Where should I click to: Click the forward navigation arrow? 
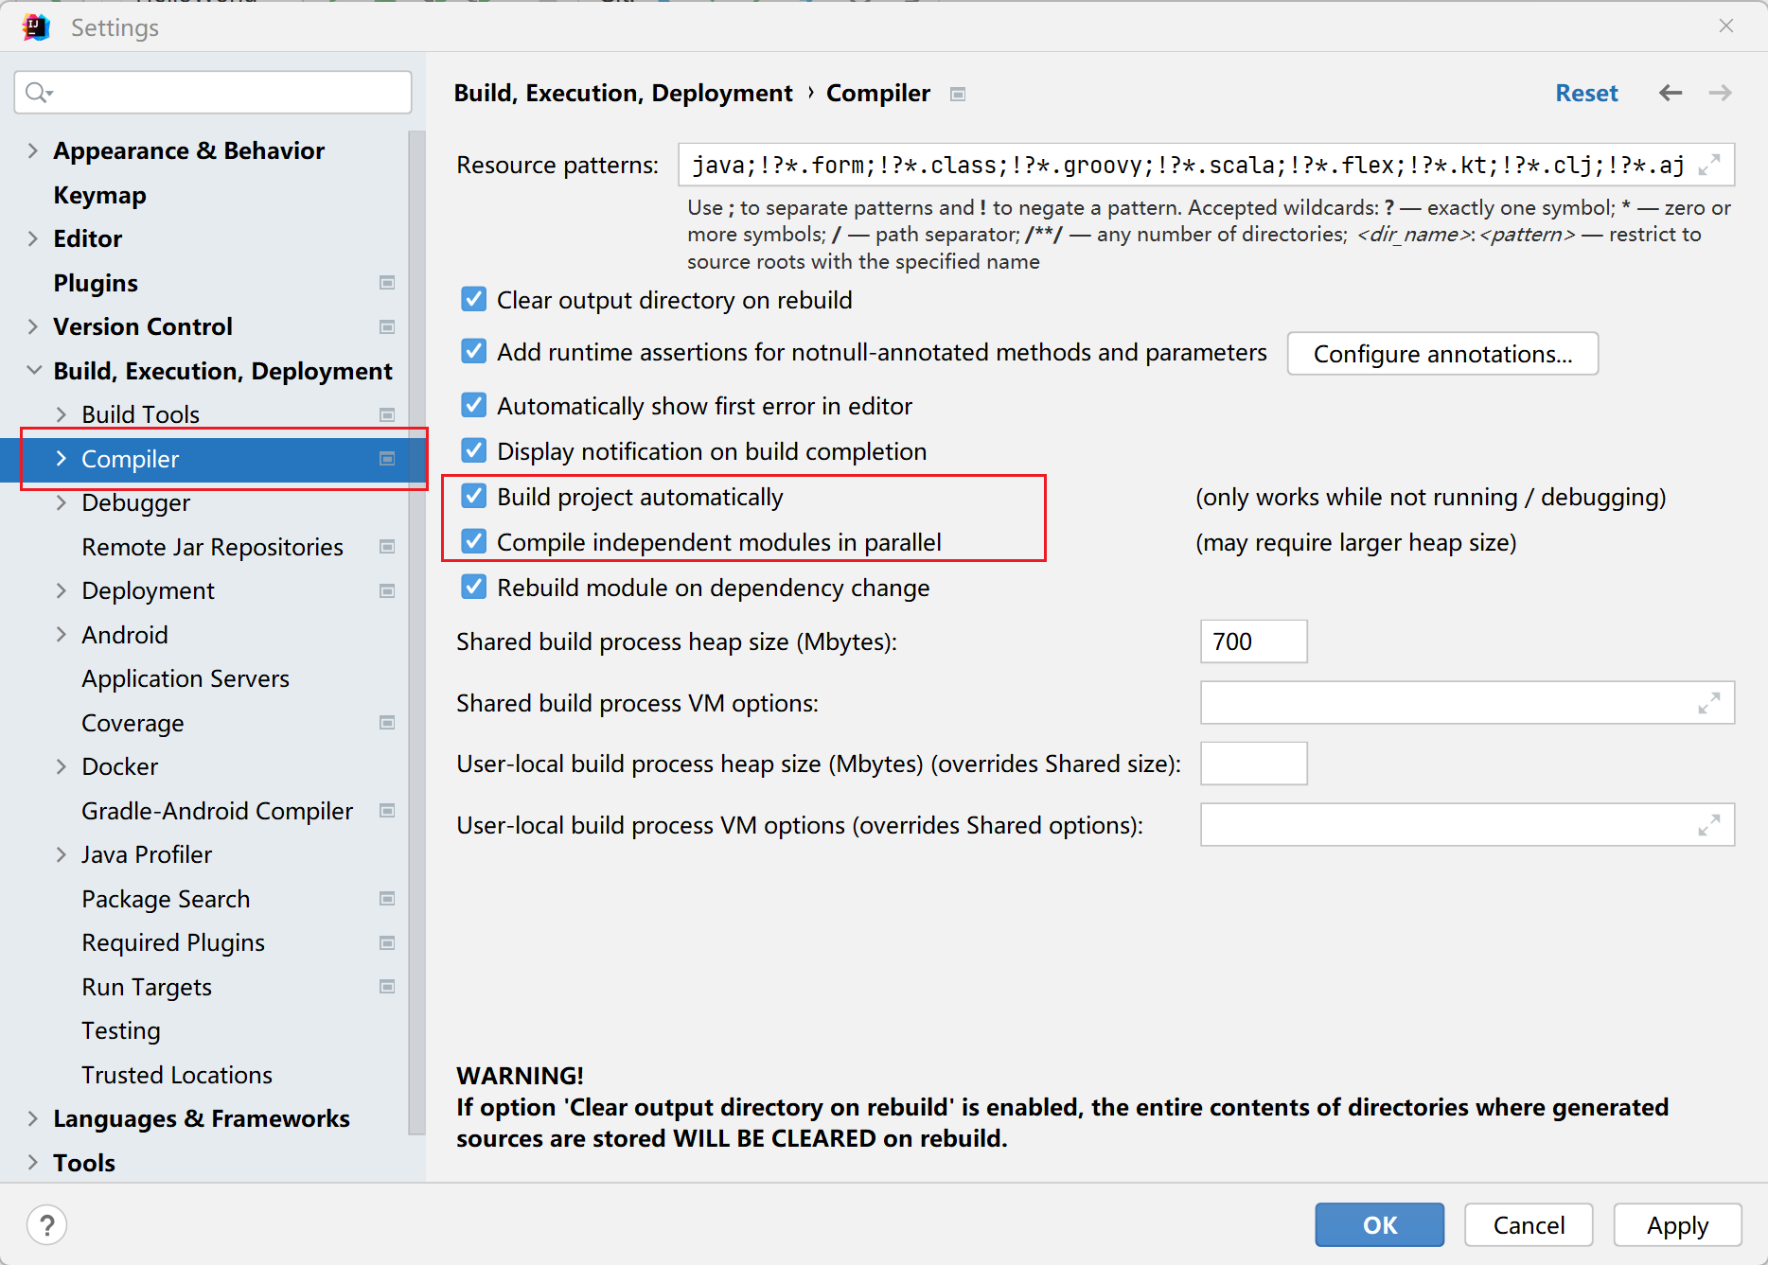click(1720, 93)
